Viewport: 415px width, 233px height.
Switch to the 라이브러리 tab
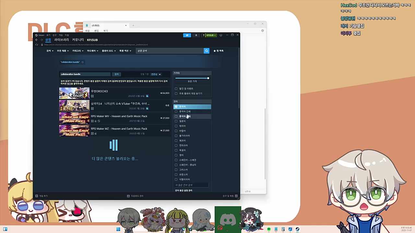point(61,40)
